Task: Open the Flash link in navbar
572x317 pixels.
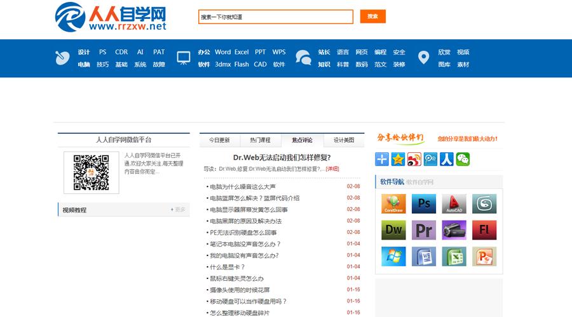Action: click(242, 65)
